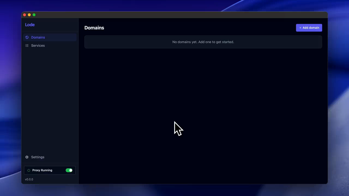Select the Domains navigation item
The image size is (349, 196).
tap(38, 37)
